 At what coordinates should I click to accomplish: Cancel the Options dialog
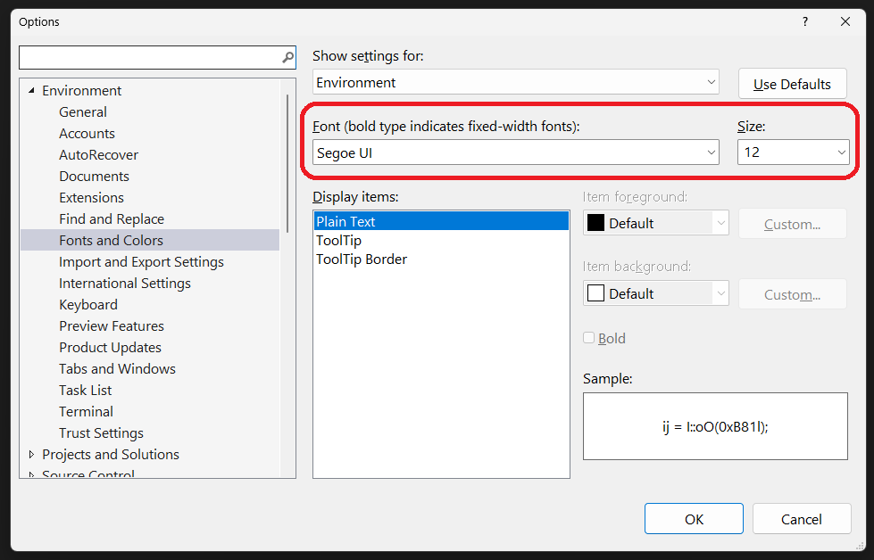(x=801, y=519)
